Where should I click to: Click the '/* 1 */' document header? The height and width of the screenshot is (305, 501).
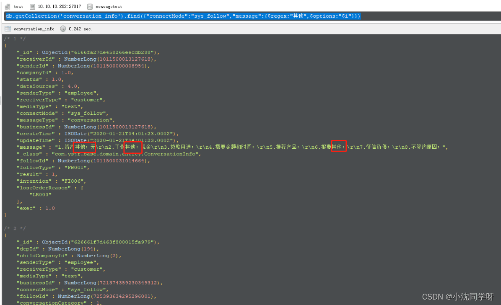pos(15,39)
